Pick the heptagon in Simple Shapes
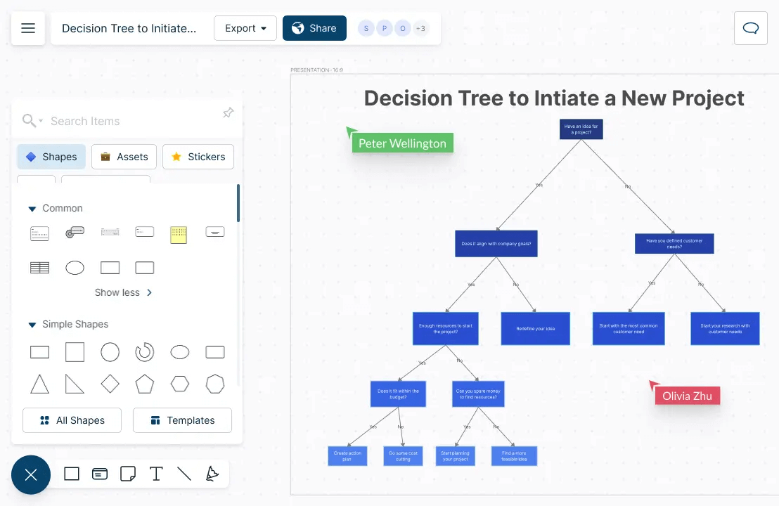 click(215, 384)
